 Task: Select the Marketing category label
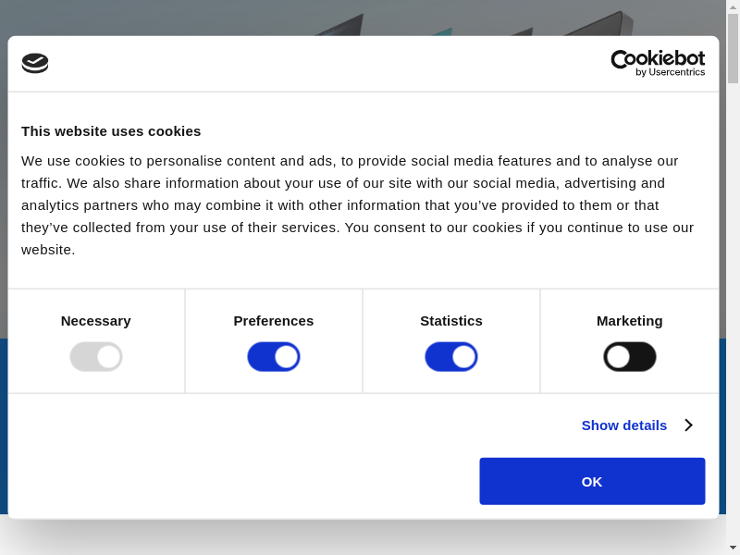coord(630,321)
